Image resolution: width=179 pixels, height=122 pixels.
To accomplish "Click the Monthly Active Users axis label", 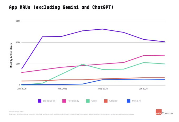I will (x=11, y=53).
